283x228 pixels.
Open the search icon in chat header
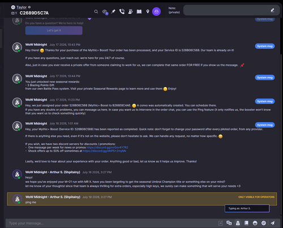(x=96, y=12)
